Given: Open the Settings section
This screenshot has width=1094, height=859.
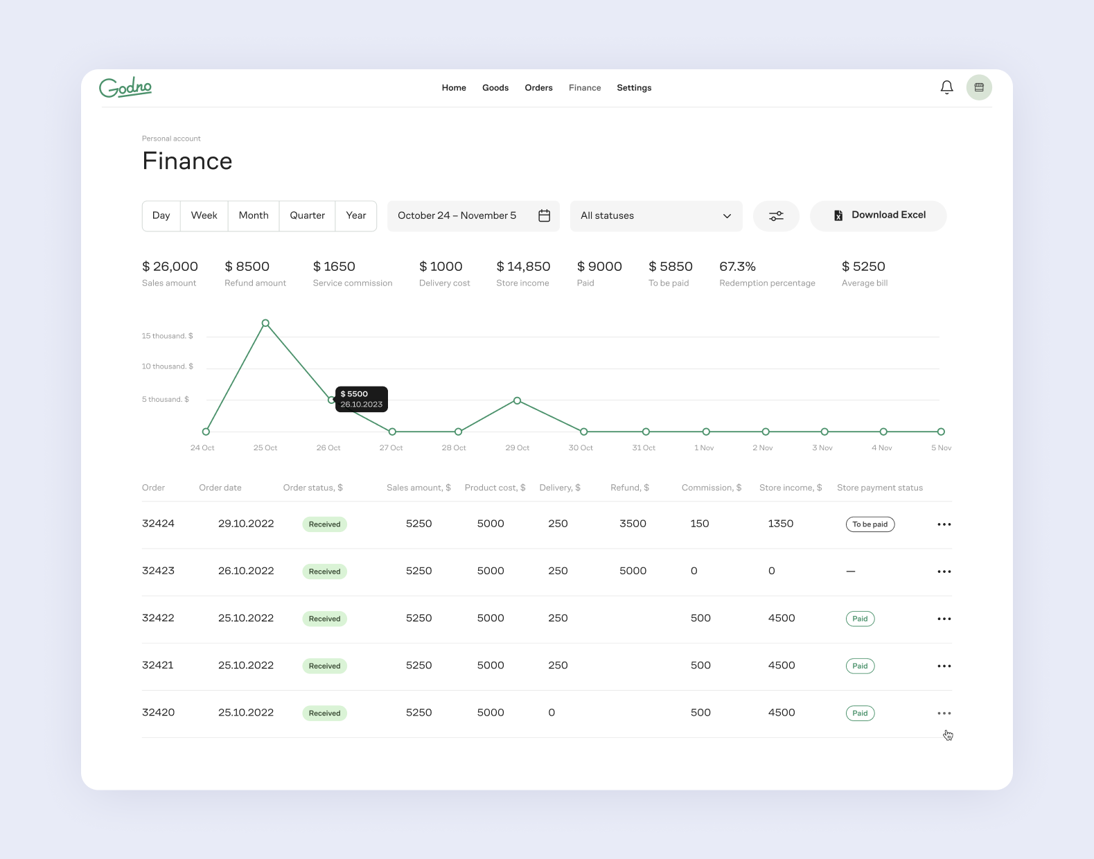Looking at the screenshot, I should [x=634, y=88].
